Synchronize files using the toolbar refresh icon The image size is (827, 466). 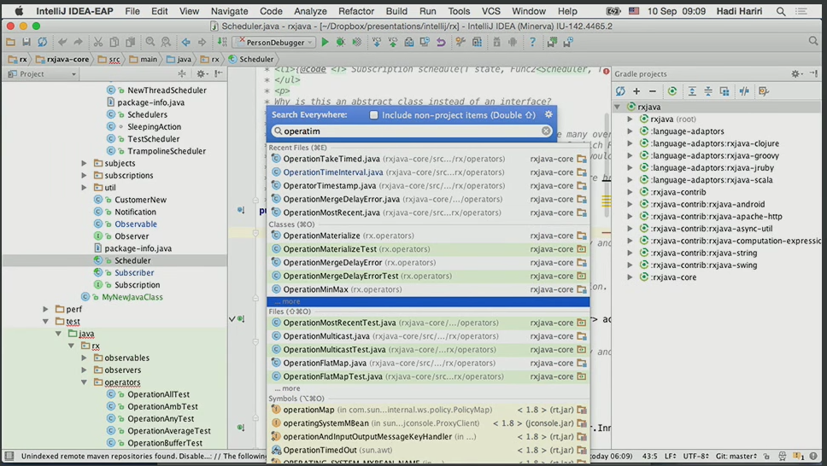[42, 42]
